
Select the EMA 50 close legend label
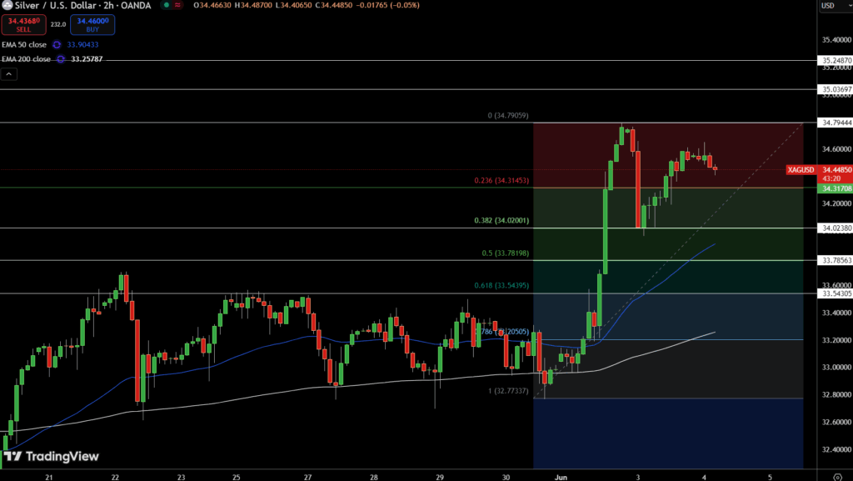point(23,44)
